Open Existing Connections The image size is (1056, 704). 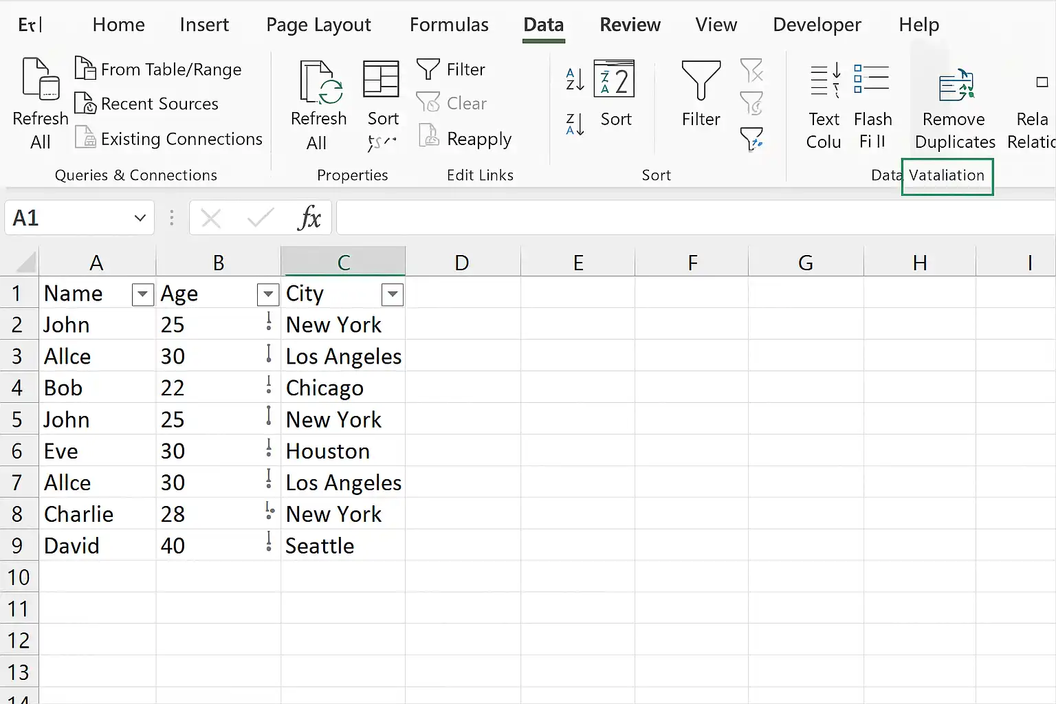tap(168, 138)
